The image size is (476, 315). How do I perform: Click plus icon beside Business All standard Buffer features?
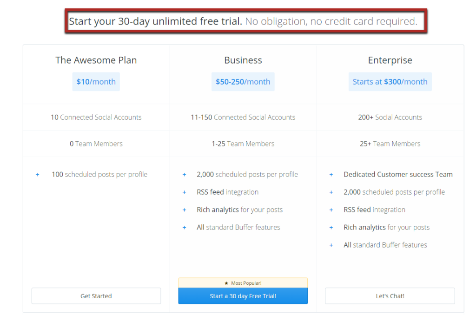[x=184, y=227]
